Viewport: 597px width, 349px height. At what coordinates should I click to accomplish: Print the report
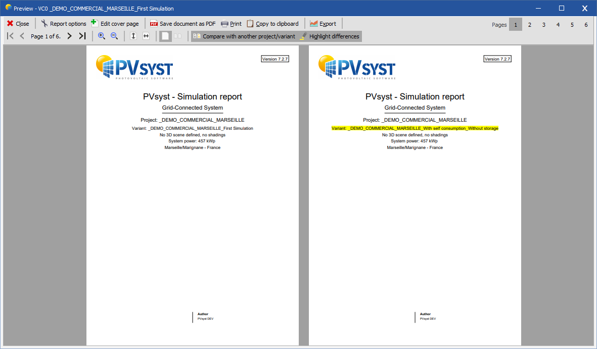(231, 24)
